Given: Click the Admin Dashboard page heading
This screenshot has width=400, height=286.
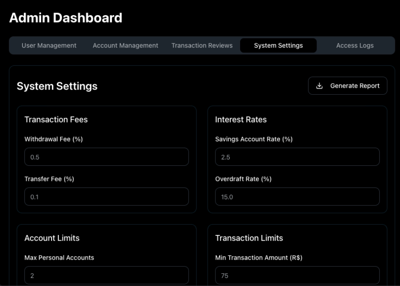Looking at the screenshot, I should (66, 18).
